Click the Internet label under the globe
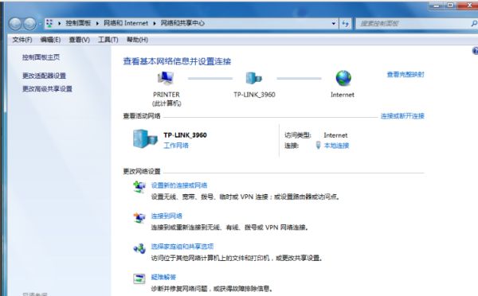This screenshot has height=296, width=478. [x=343, y=95]
